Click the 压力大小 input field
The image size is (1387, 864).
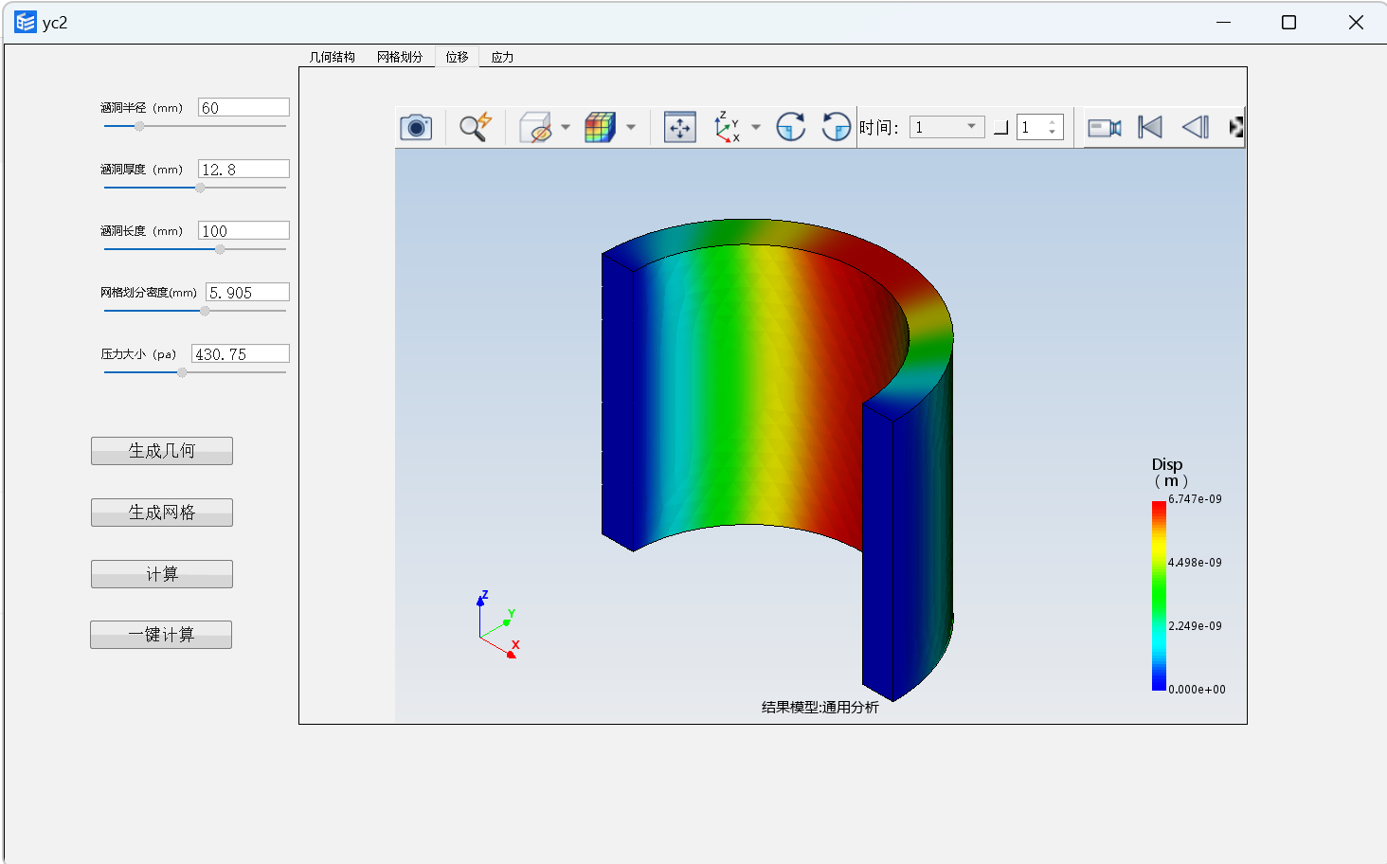click(241, 354)
